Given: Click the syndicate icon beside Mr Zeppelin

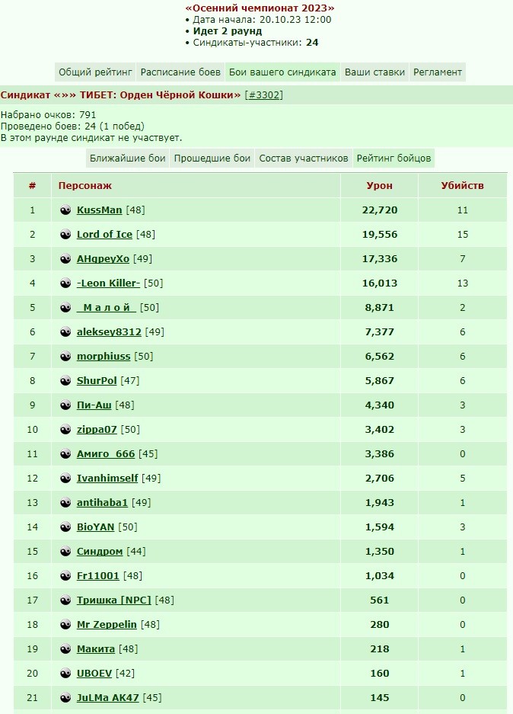Looking at the screenshot, I should (x=65, y=624).
